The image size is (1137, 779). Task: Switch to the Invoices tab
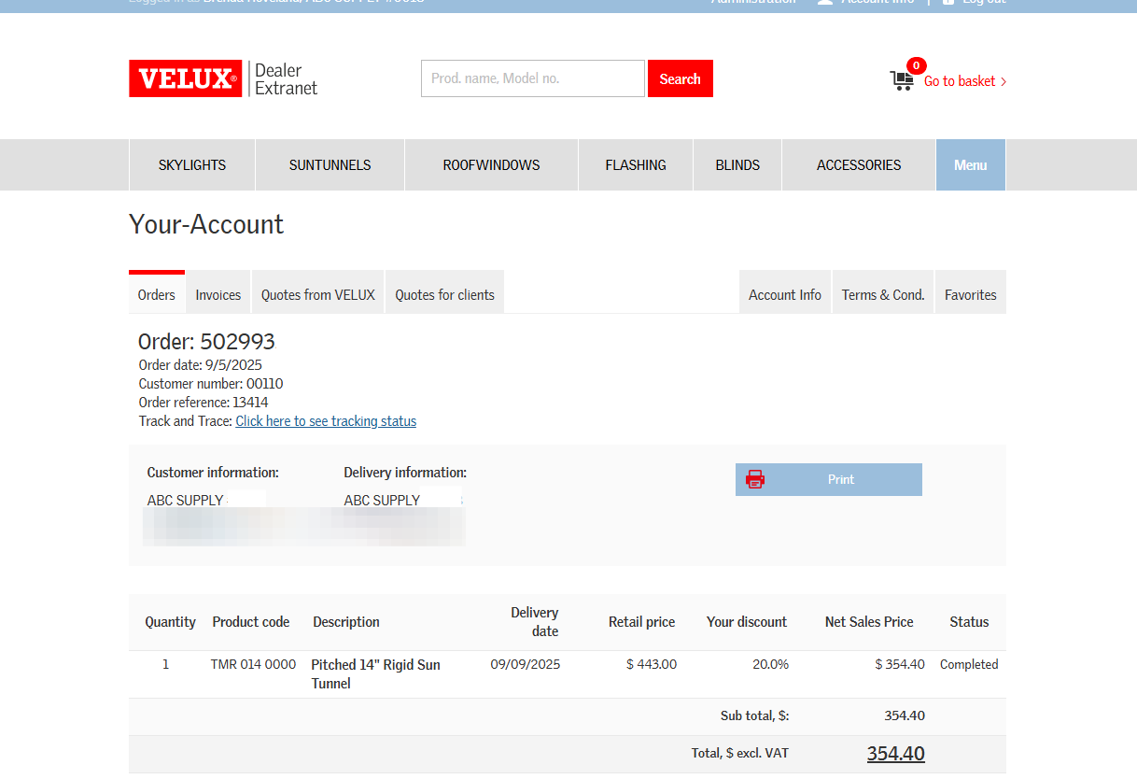point(218,294)
